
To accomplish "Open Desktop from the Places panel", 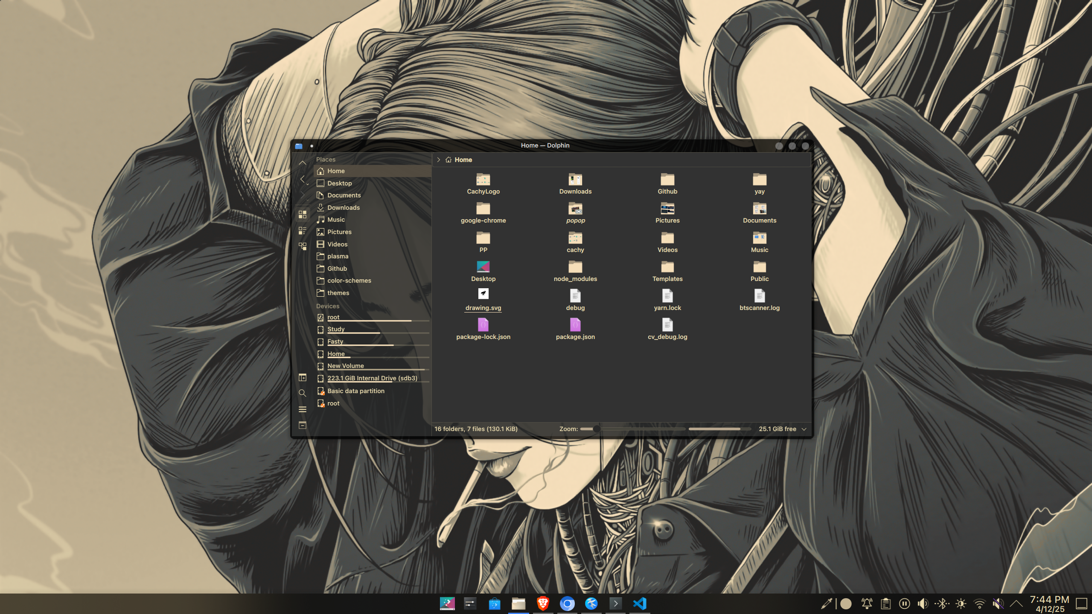I will click(x=372, y=183).
